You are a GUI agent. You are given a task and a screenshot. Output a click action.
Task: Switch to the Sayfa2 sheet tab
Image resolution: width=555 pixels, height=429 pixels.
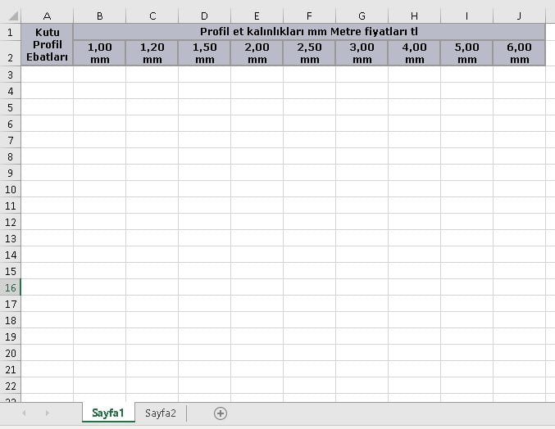point(161,413)
